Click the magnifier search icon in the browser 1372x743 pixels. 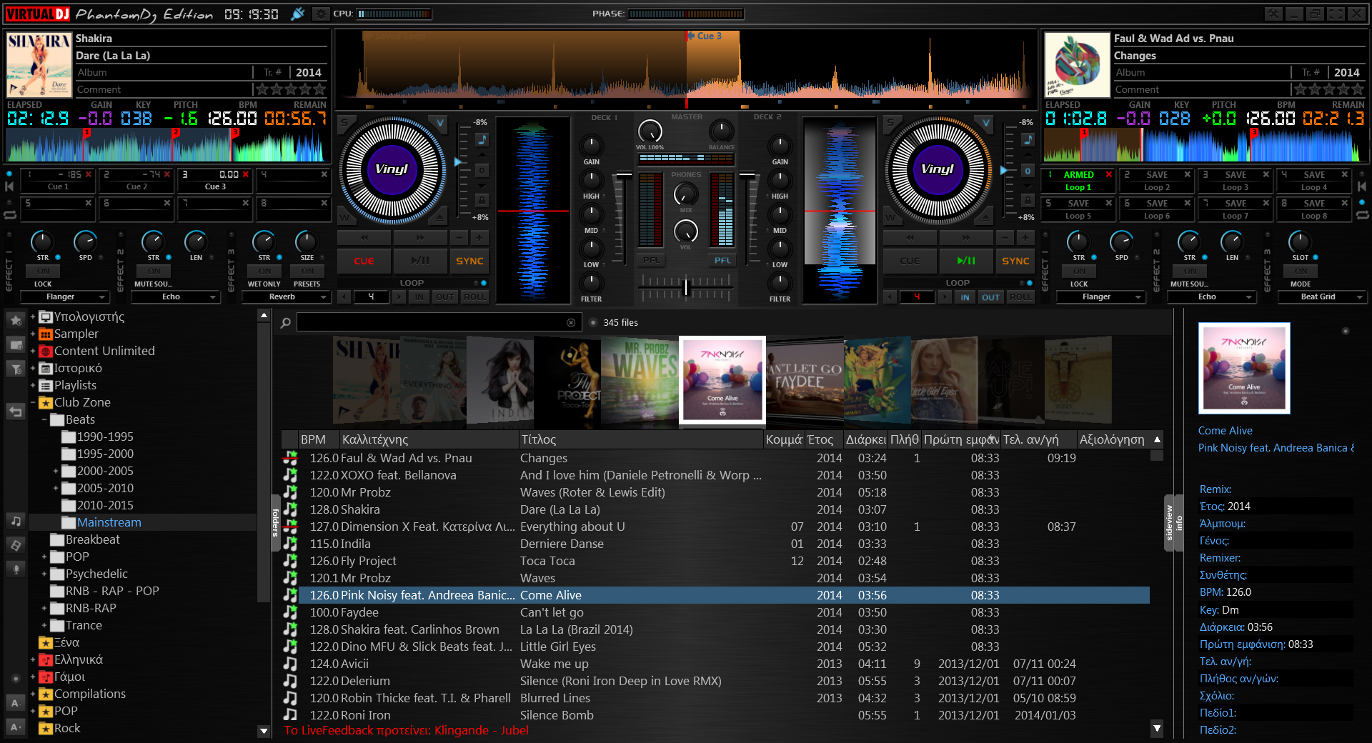[286, 323]
